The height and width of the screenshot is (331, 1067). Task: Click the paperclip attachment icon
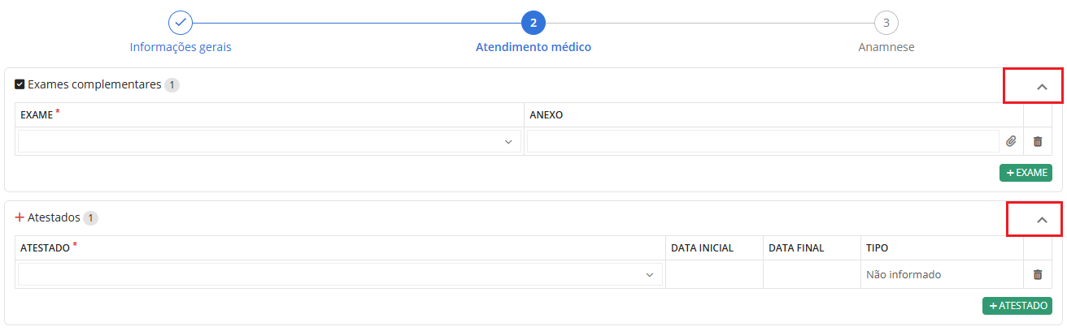[x=1011, y=141]
